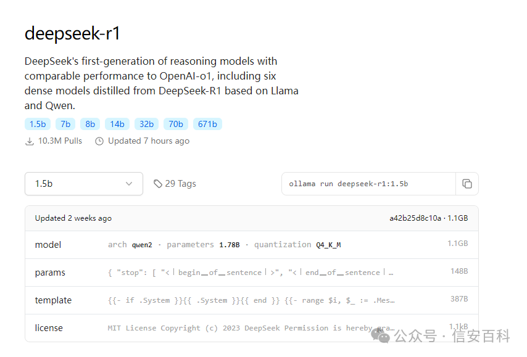527x357 pixels.
Task: Select the 7b size tag
Action: click(x=65, y=124)
